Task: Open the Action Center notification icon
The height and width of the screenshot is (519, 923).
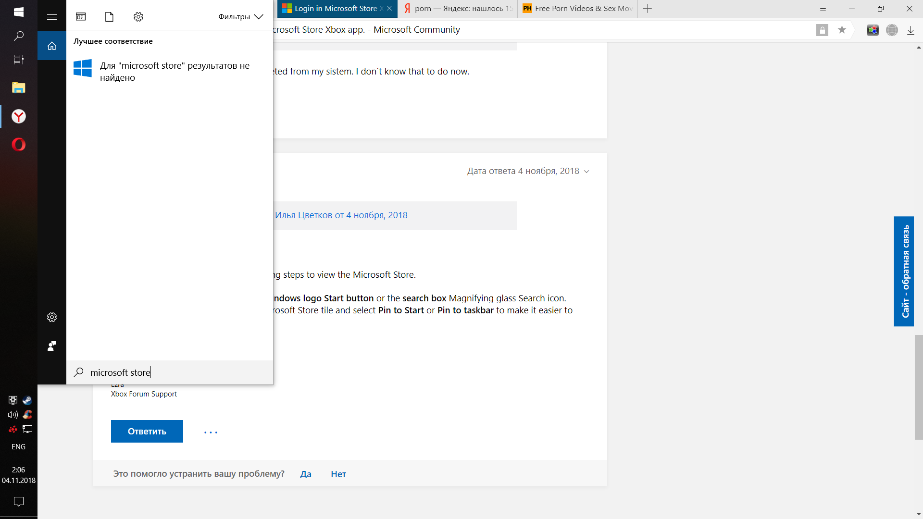Action: 19,502
